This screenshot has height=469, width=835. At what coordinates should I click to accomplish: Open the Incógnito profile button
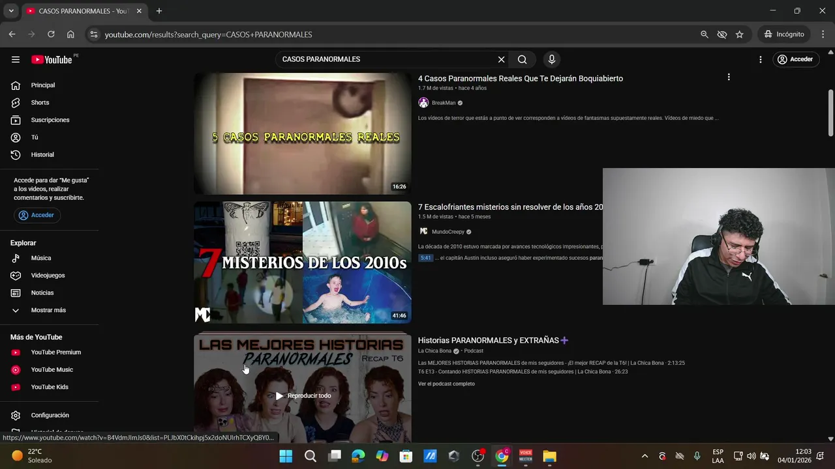(x=784, y=35)
